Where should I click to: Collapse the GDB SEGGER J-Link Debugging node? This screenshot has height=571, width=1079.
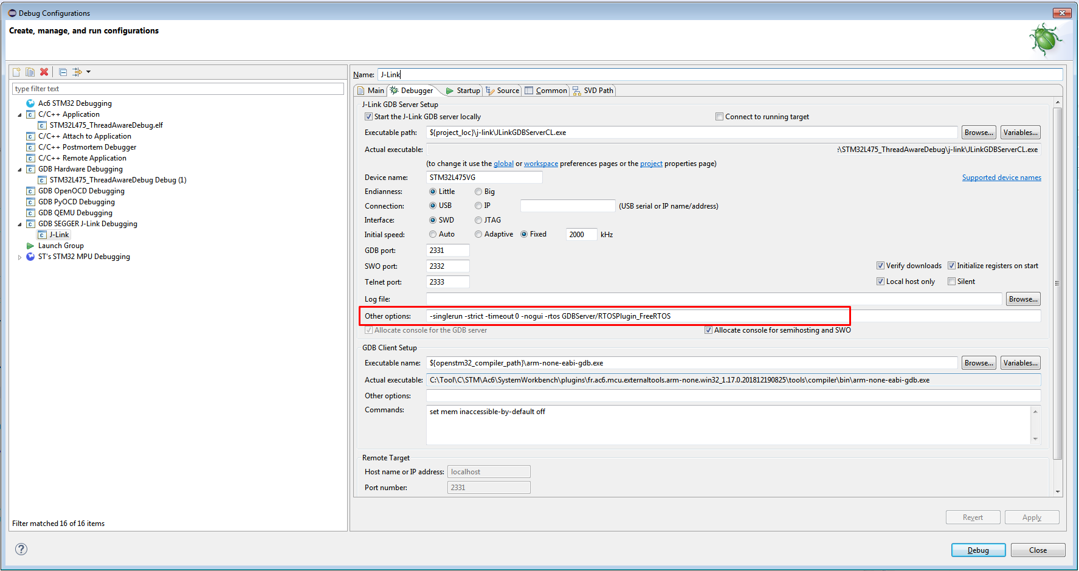click(x=20, y=224)
